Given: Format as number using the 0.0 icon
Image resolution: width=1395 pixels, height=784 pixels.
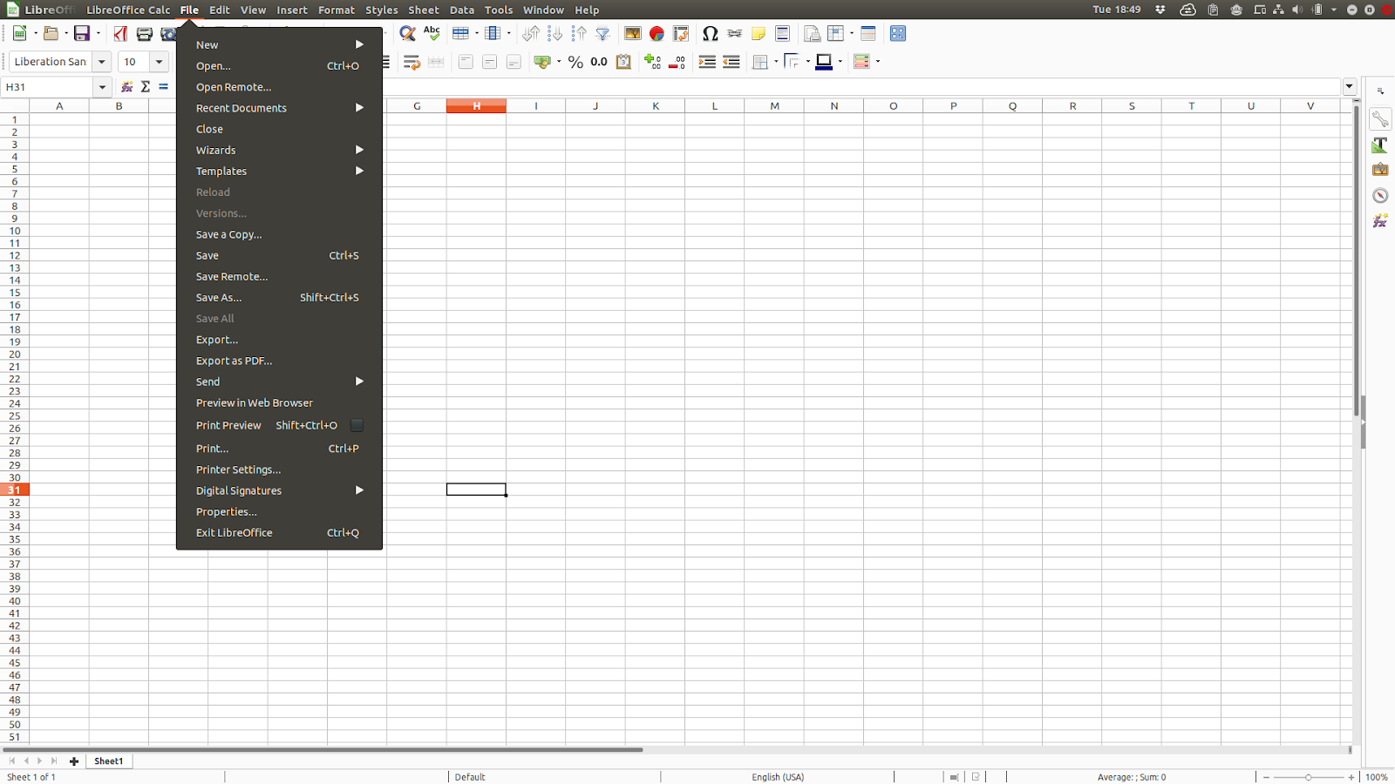Looking at the screenshot, I should [599, 62].
